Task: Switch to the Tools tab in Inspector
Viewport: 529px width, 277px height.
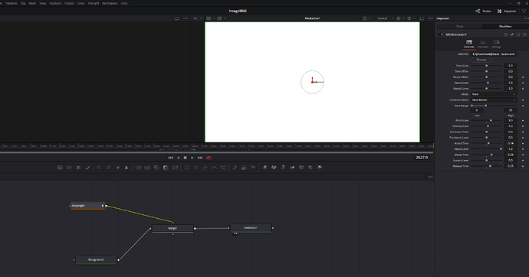Action: 459,26
